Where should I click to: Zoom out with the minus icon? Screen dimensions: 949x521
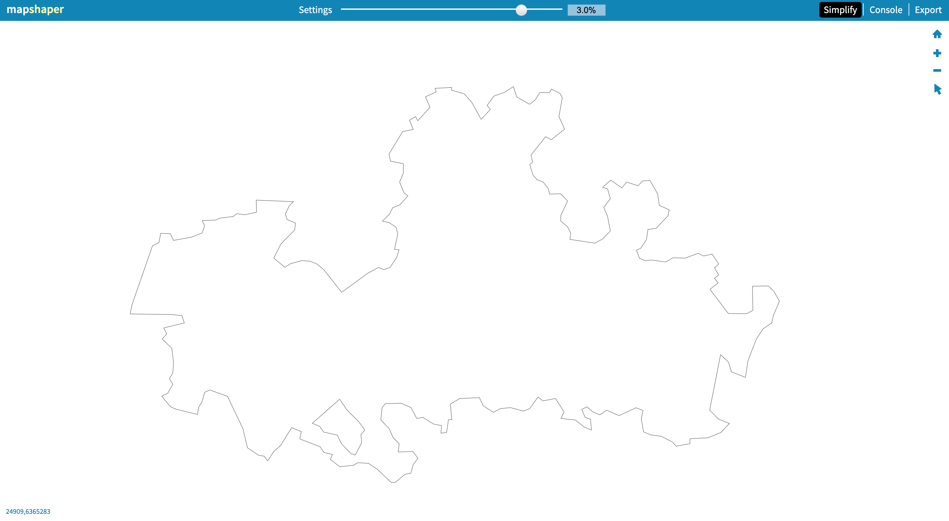(x=937, y=70)
